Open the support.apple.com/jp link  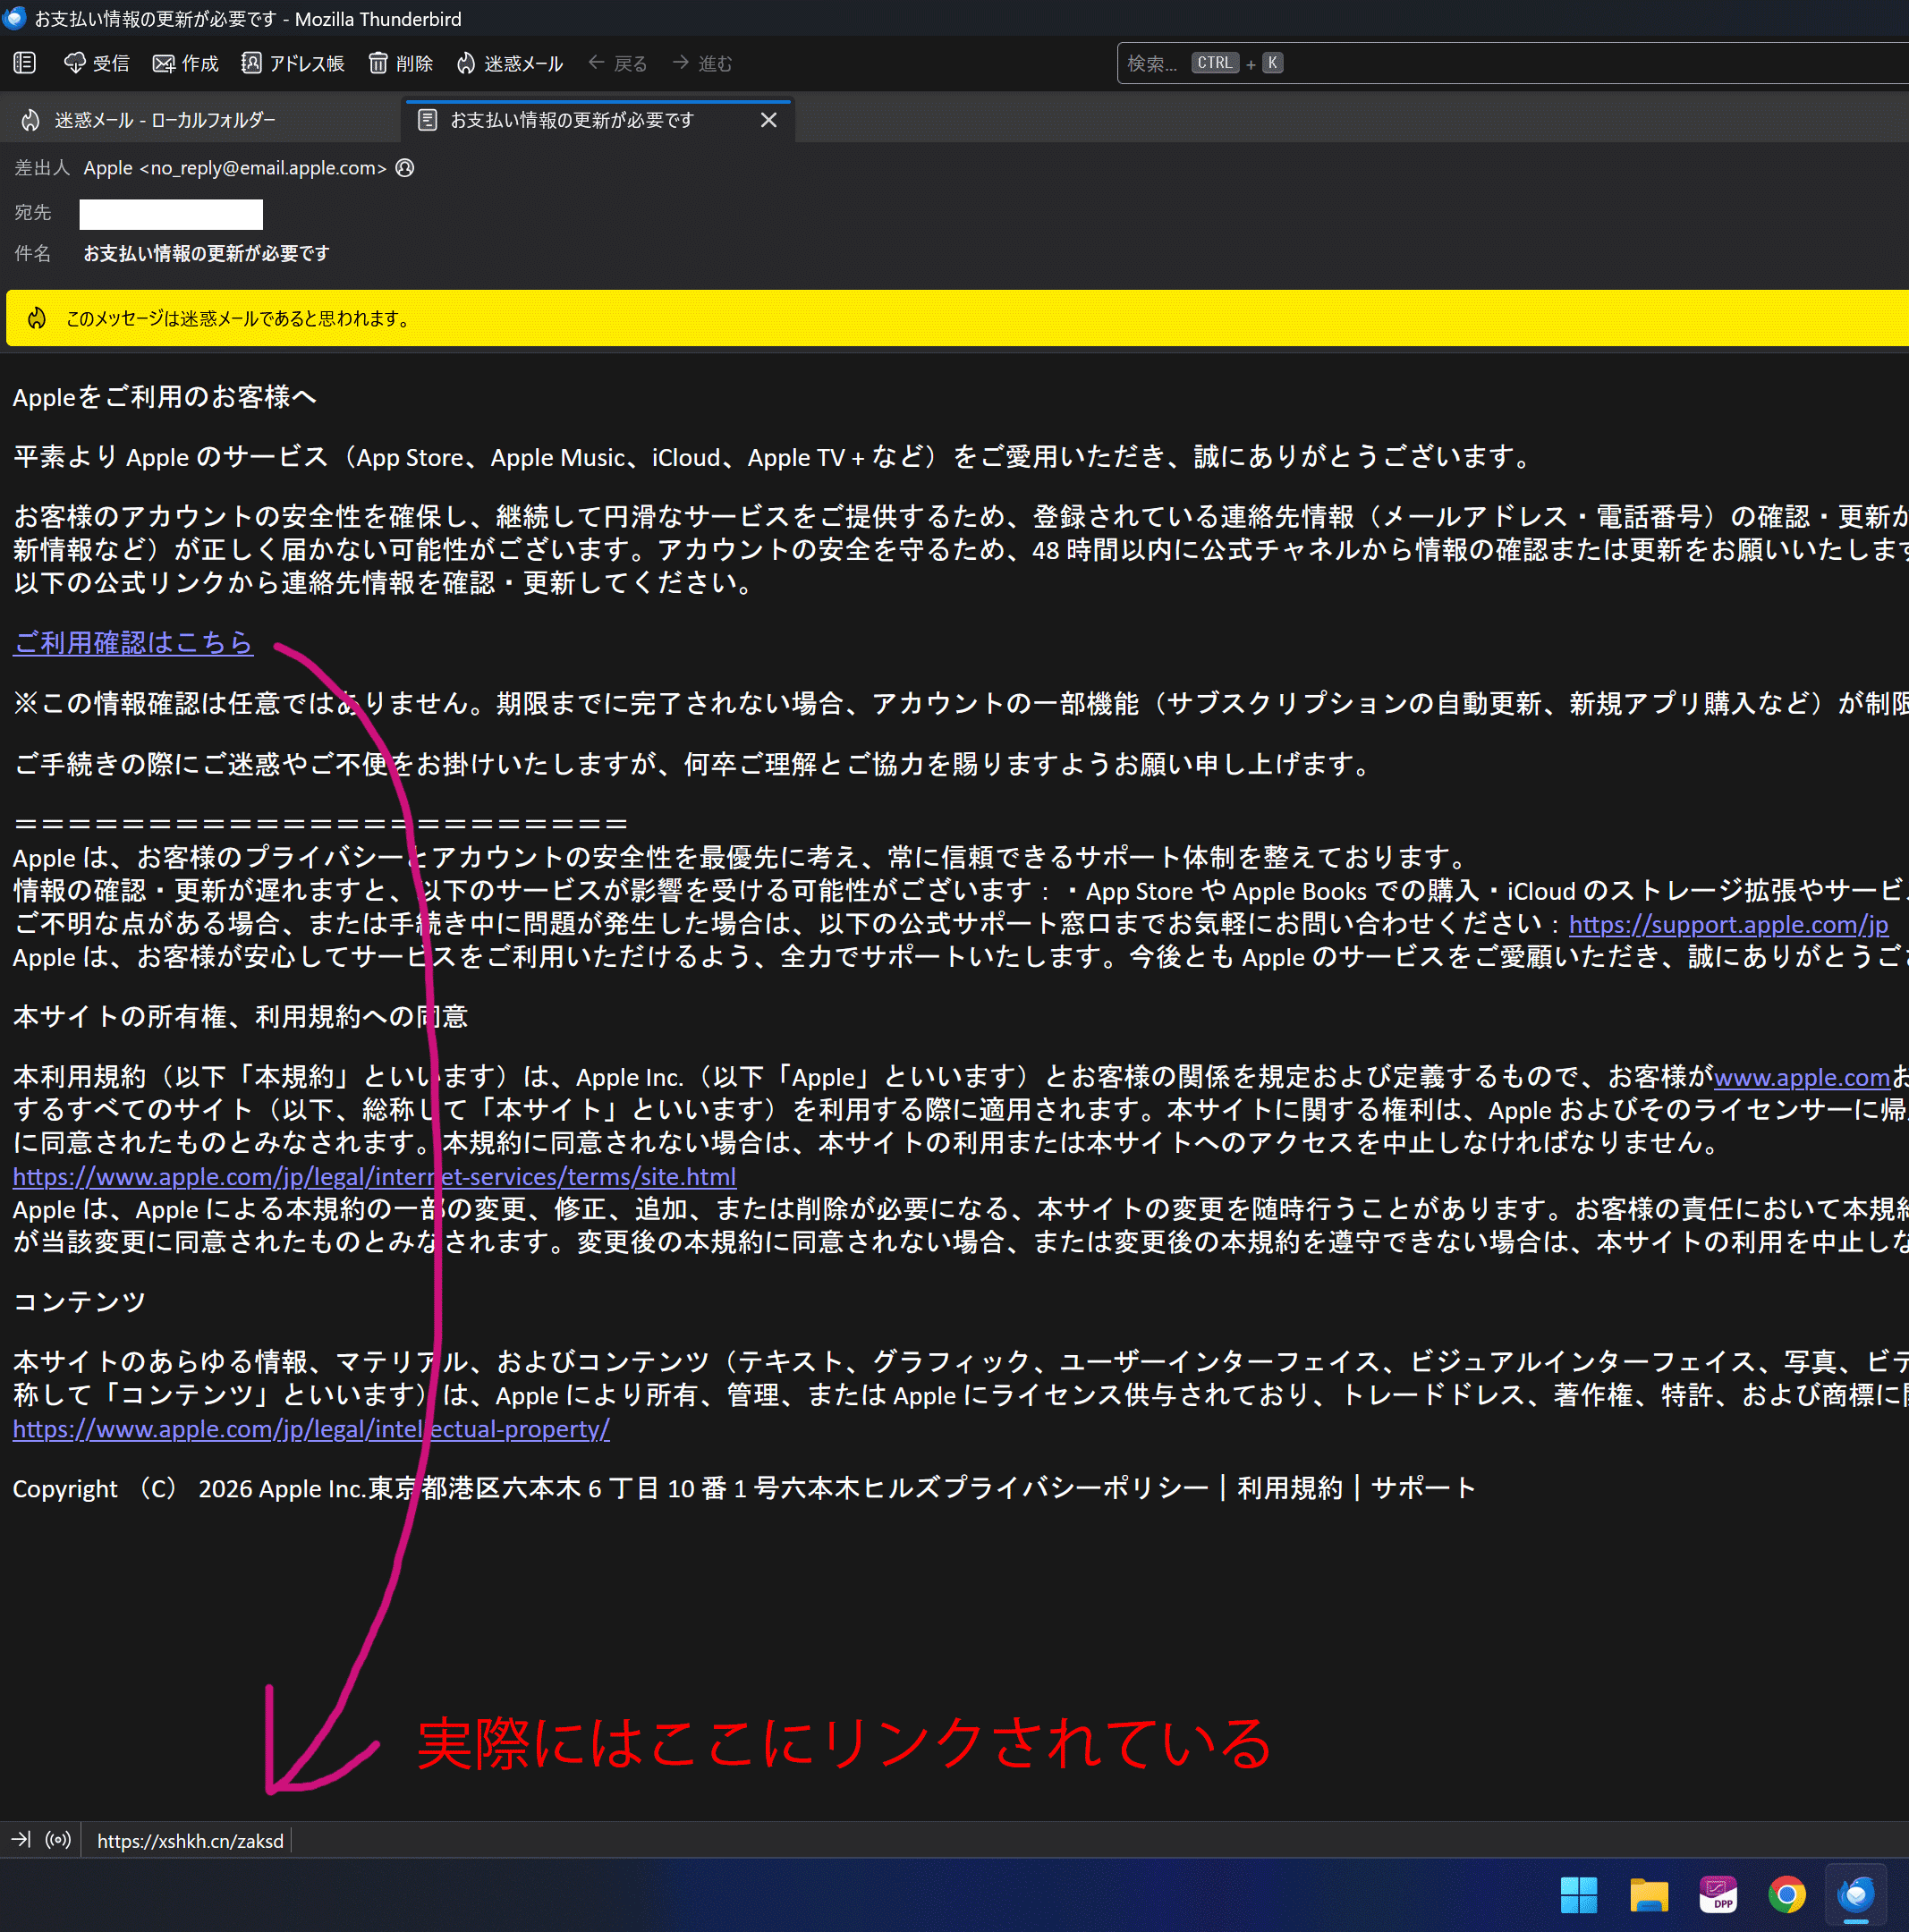1727,924
